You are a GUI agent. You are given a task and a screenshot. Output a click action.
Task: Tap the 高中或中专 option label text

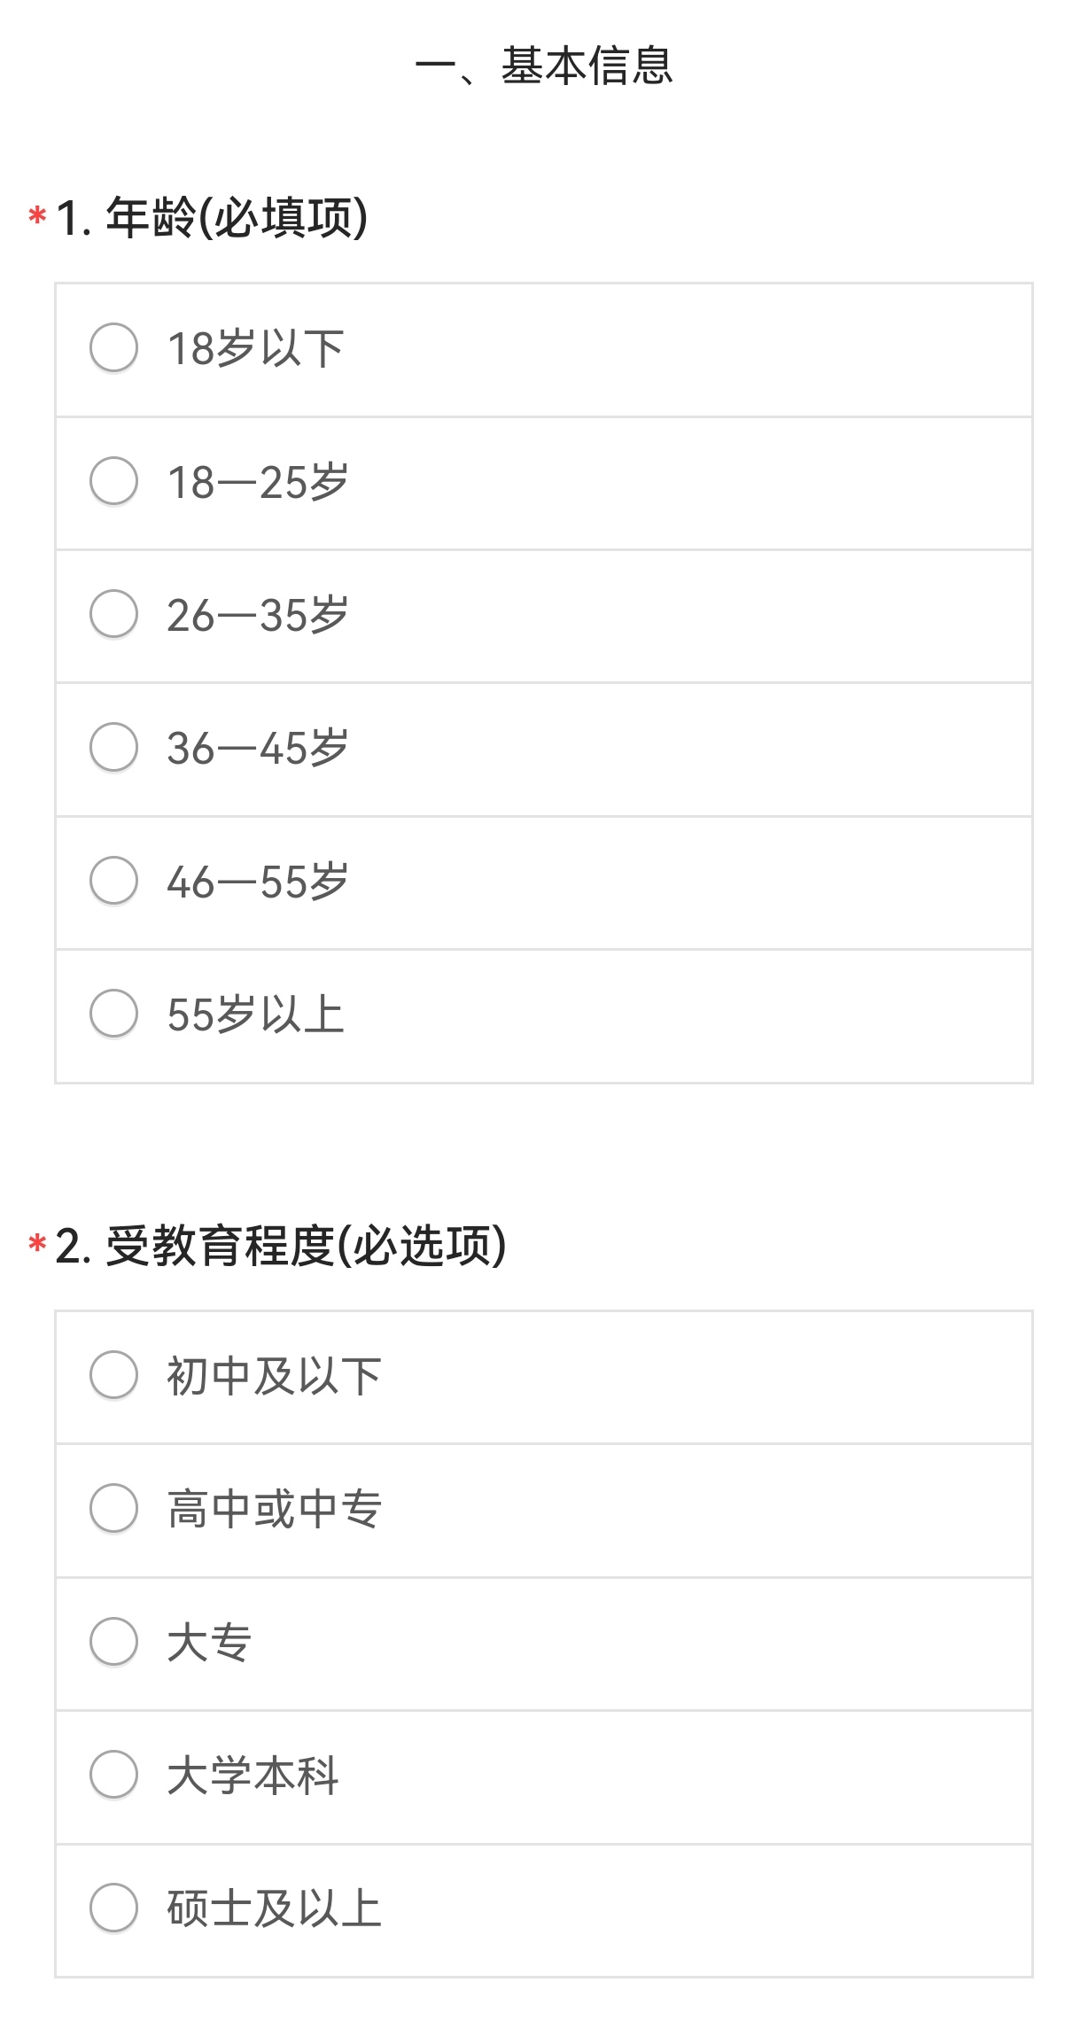pyautogui.click(x=275, y=1509)
